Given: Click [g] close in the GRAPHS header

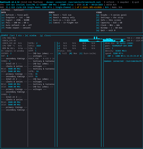Looking at the screenshot, I should pos(45,35).
